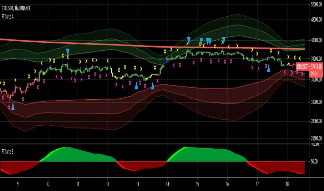The height and width of the screenshot is (191, 324).
Task: Click the 50.00 level on oscillator scale
Action: pyautogui.click(x=314, y=161)
